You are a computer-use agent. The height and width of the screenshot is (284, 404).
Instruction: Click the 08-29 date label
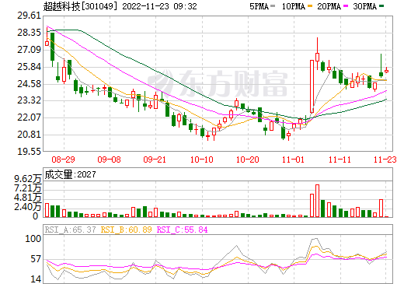pos(63,160)
